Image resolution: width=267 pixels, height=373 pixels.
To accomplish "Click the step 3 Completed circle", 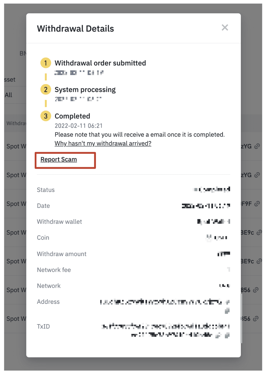I will (46, 116).
